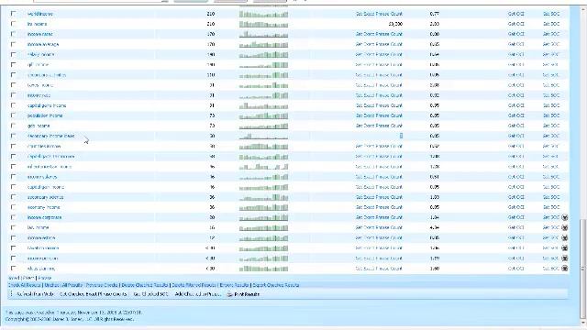
Task: Click Add Checked to Project toolbar button
Action: pyautogui.click(x=197, y=294)
